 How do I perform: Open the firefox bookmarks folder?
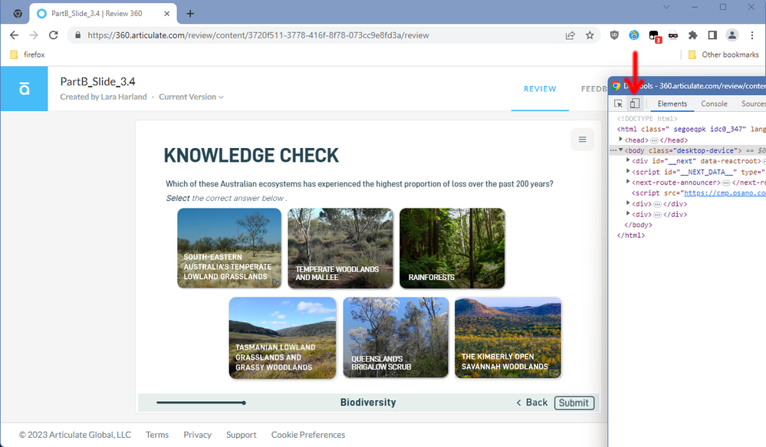[28, 54]
